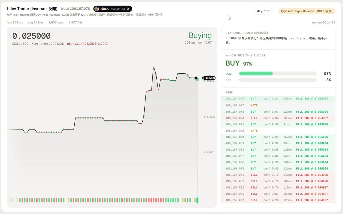Click FILL 200 @ 0.024987 in row 106,167,062
Image resolution: width=343 pixels, height=214 pixels.
[x=312, y=187]
